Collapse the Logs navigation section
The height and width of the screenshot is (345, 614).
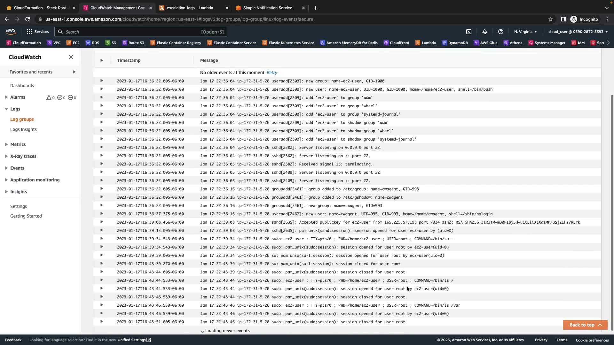click(x=6, y=109)
